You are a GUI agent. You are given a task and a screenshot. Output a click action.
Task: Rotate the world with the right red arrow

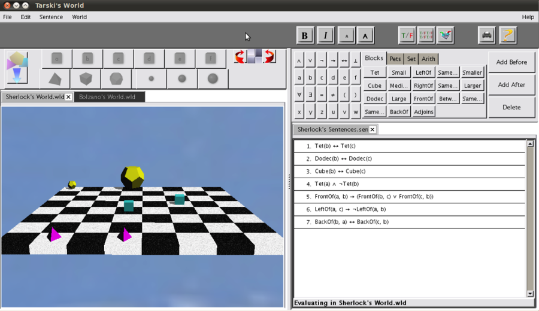[269, 57]
